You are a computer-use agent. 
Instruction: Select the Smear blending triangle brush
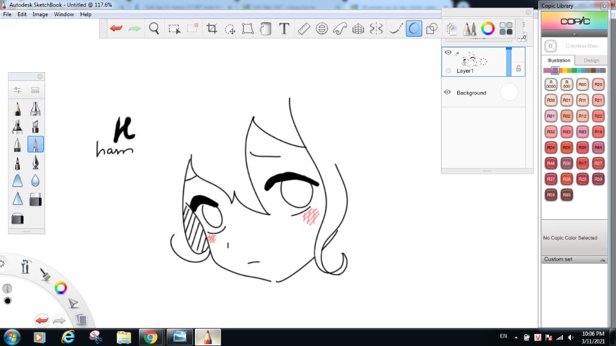coord(17,181)
